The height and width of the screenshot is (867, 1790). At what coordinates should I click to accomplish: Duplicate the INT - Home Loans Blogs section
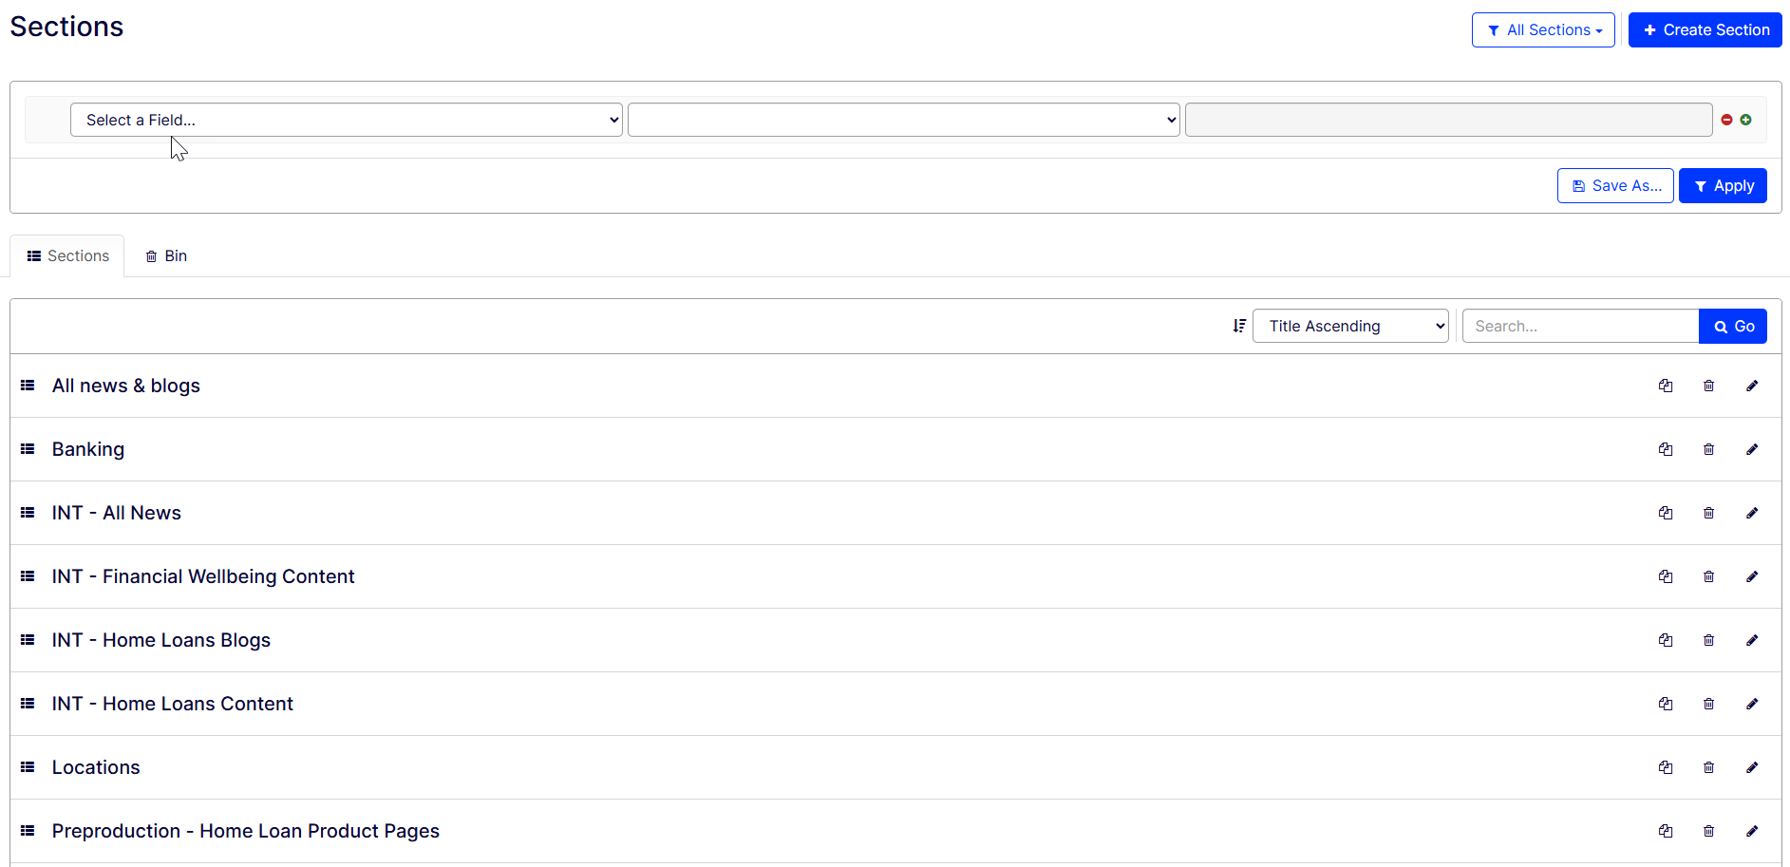pyautogui.click(x=1666, y=640)
